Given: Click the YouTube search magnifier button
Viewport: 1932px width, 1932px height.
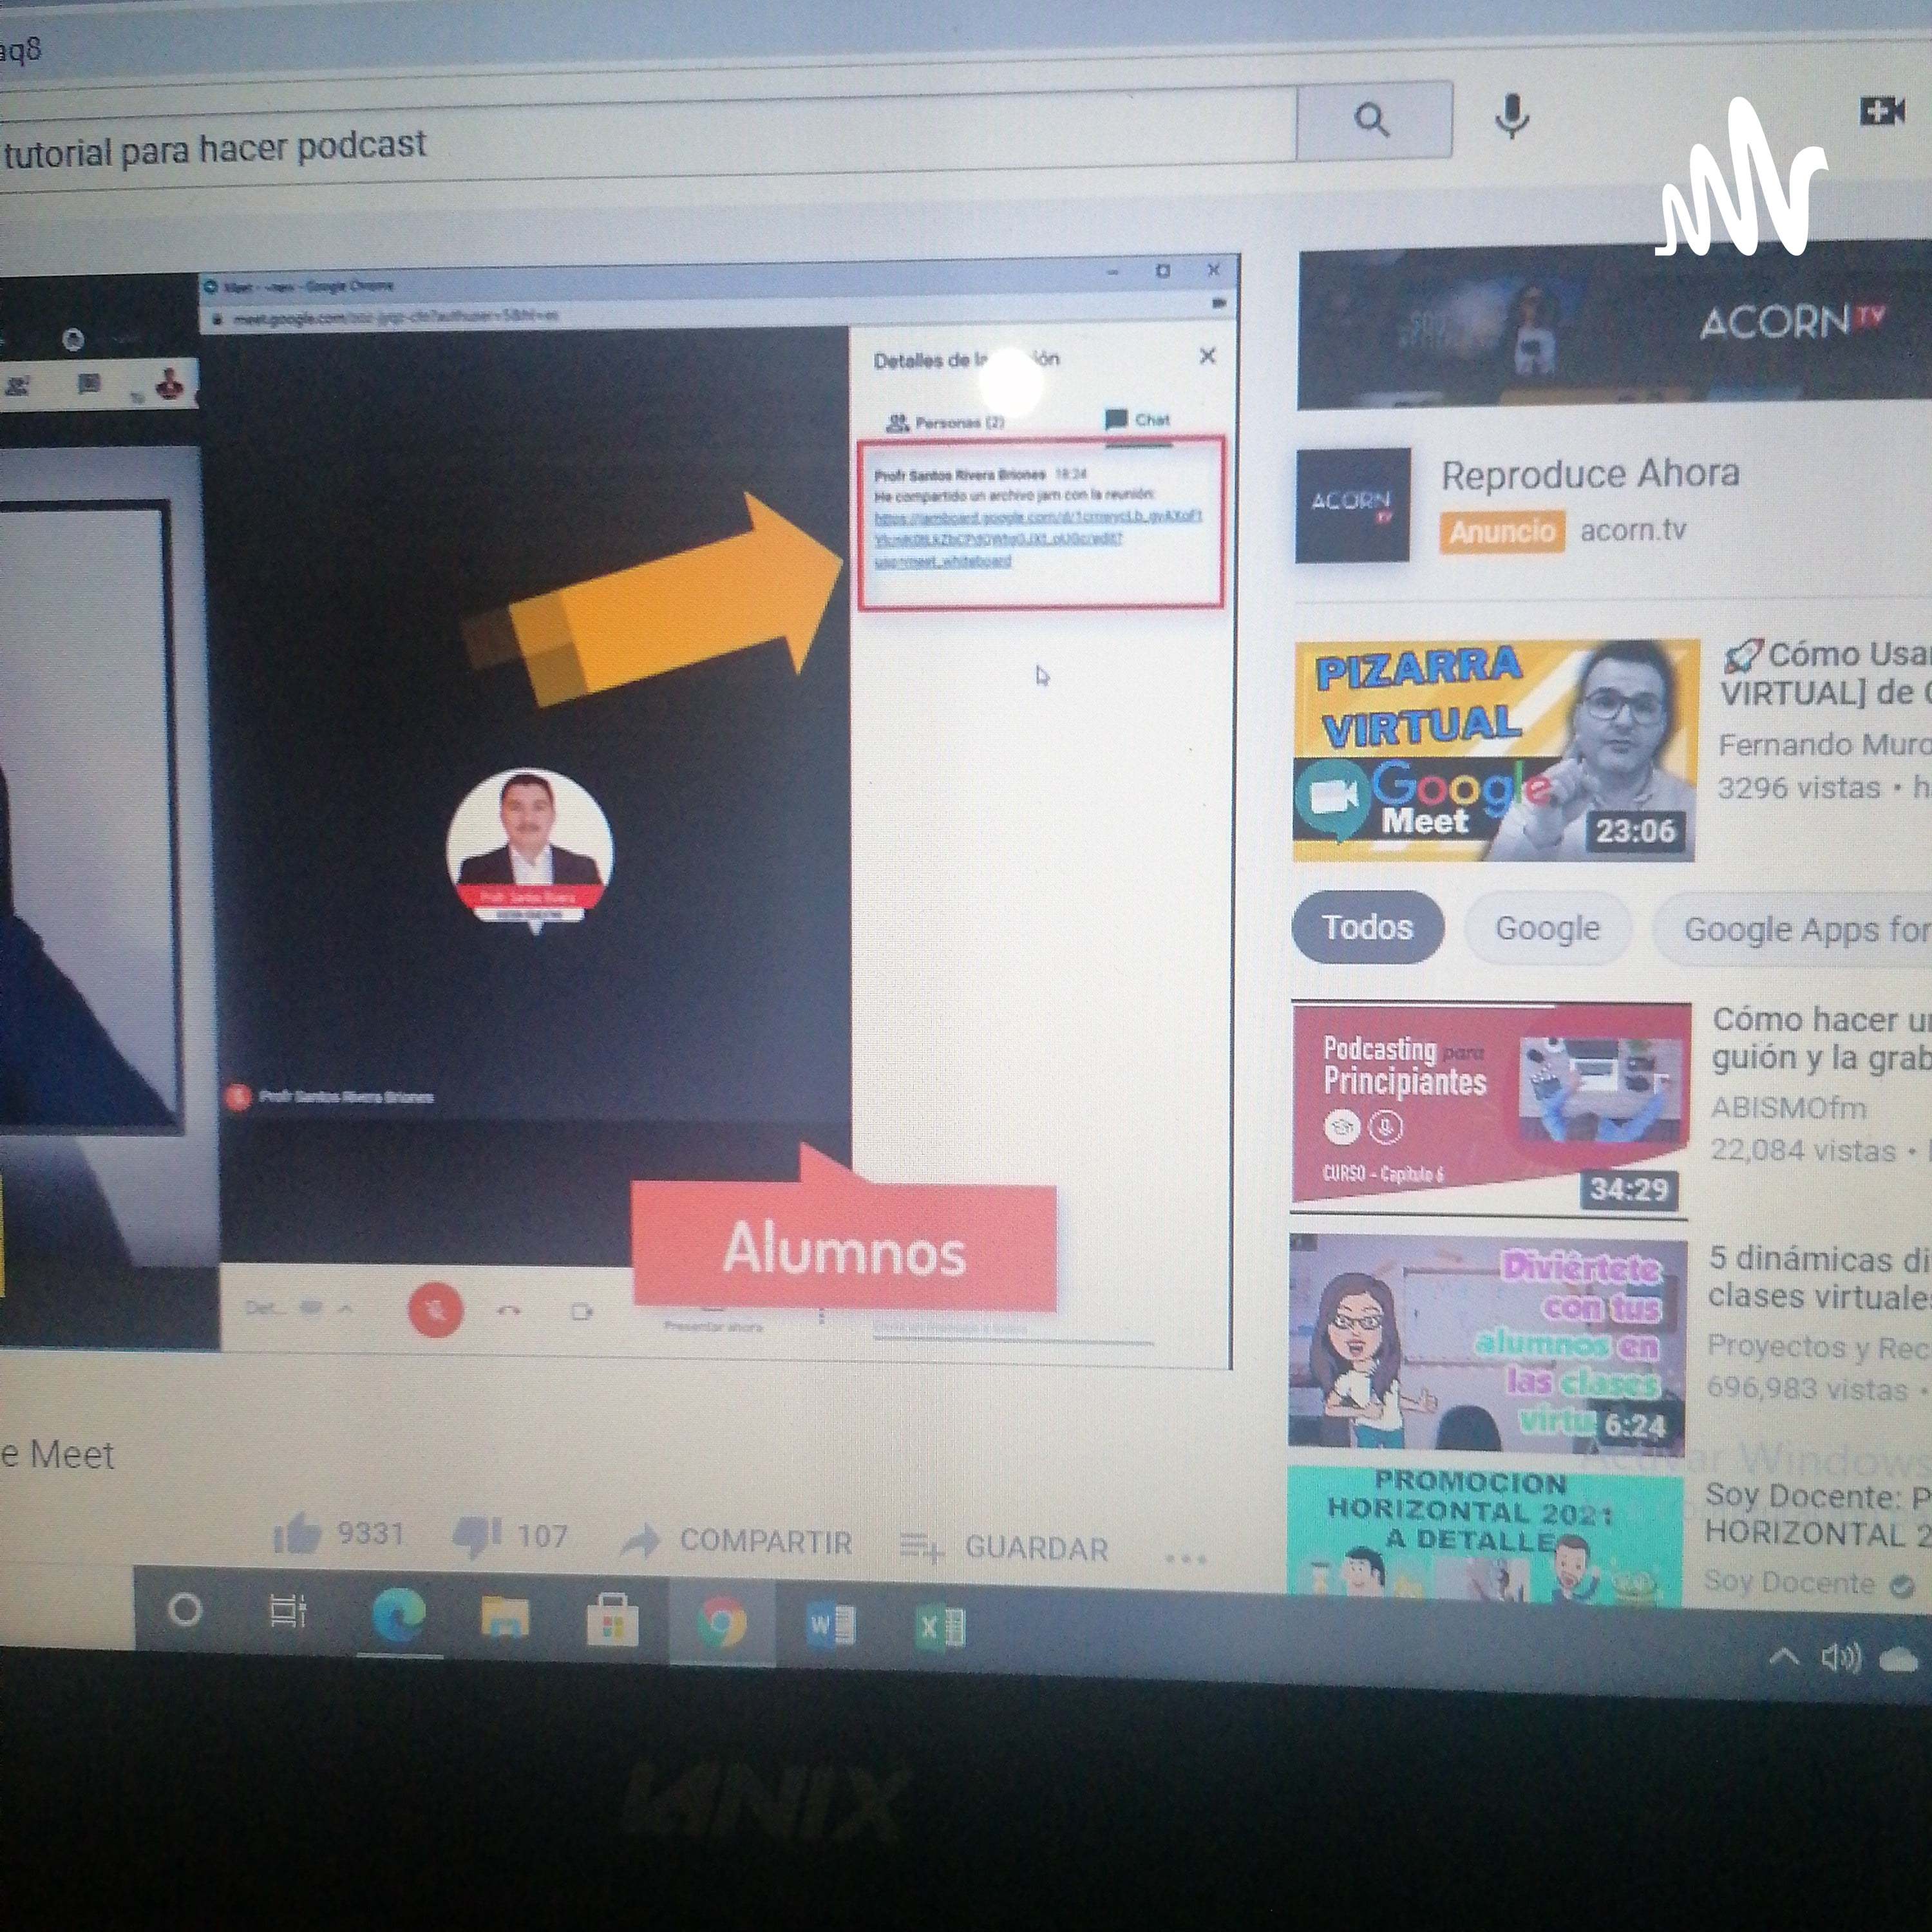Looking at the screenshot, I should pos(1374,121).
